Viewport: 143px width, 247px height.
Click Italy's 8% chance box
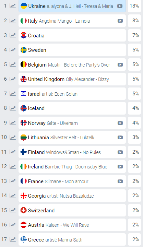pos(134,21)
